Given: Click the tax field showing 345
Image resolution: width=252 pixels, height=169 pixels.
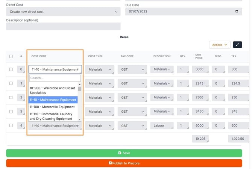Looking at the screenshot, I should pos(238,112).
